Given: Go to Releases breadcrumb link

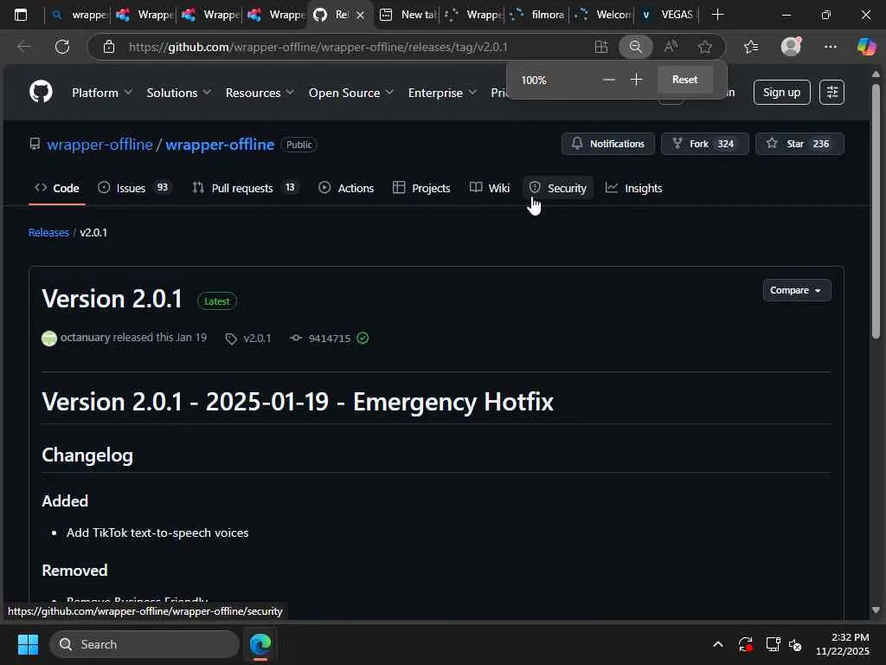Looking at the screenshot, I should (48, 232).
